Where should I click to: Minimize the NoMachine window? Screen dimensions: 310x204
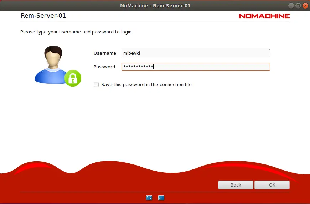click(x=291, y=6)
